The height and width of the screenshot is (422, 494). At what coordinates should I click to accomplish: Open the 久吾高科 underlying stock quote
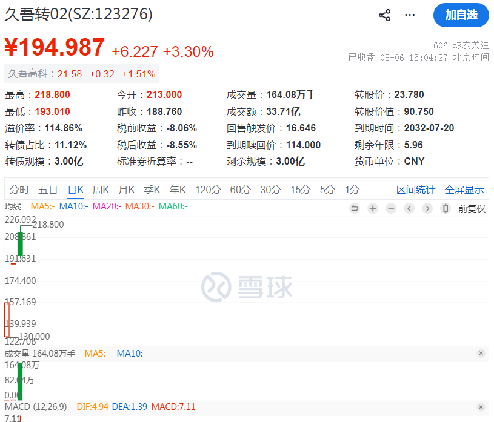coord(82,74)
